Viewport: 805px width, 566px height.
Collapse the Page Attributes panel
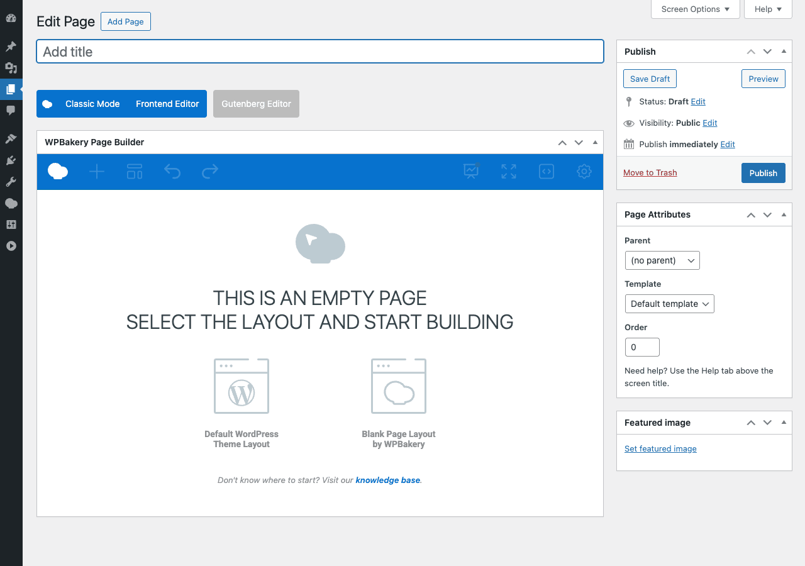point(784,214)
